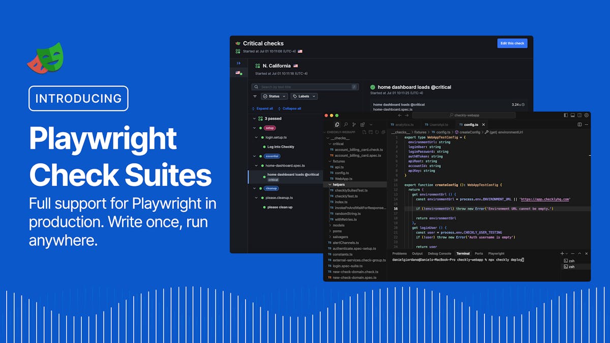Image resolution: width=610 pixels, height=343 pixels.
Task: Click the Edit this check button
Action: [x=512, y=43]
